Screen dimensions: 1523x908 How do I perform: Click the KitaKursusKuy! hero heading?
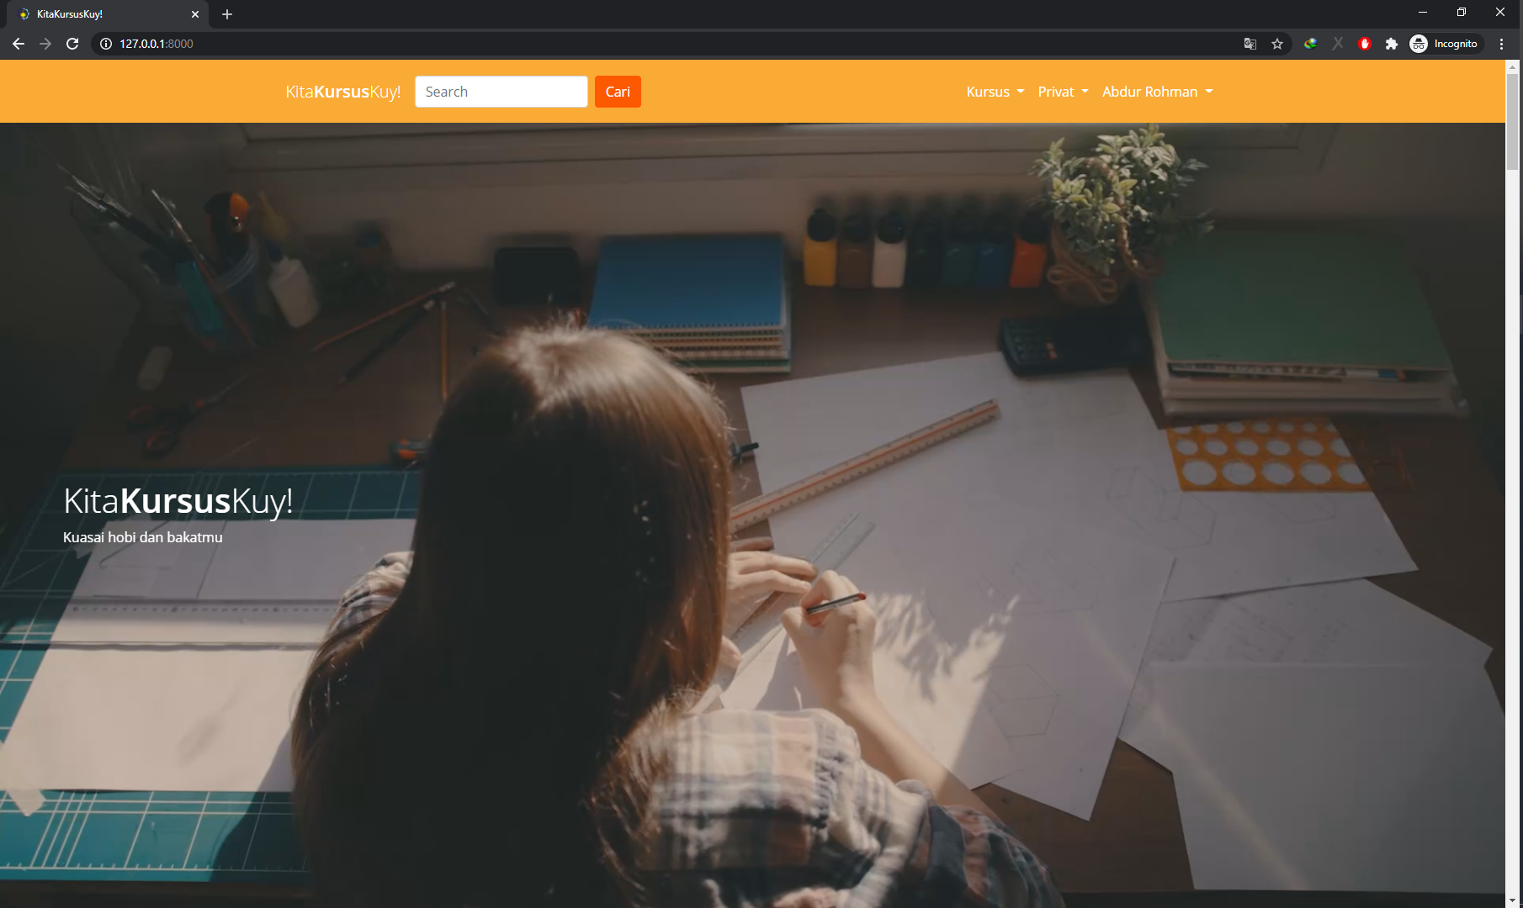(x=178, y=501)
